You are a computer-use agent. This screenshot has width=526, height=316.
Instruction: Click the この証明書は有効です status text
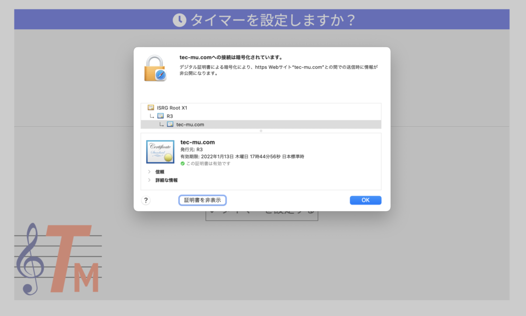(209, 163)
